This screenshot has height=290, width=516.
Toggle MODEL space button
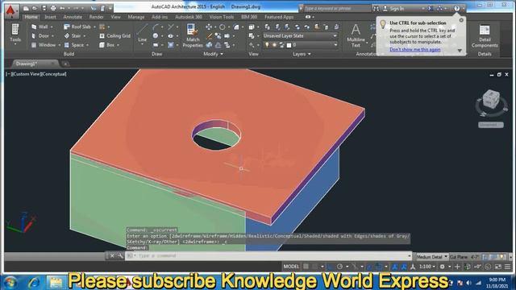(x=291, y=267)
